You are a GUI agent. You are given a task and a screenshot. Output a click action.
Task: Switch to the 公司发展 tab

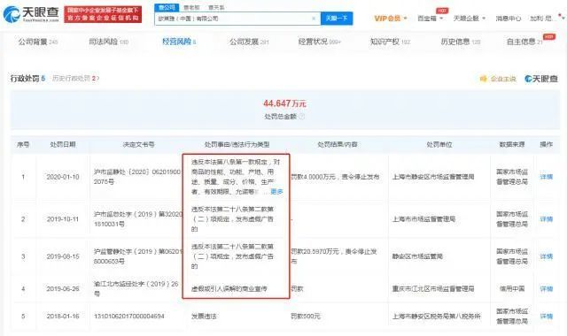(249, 42)
